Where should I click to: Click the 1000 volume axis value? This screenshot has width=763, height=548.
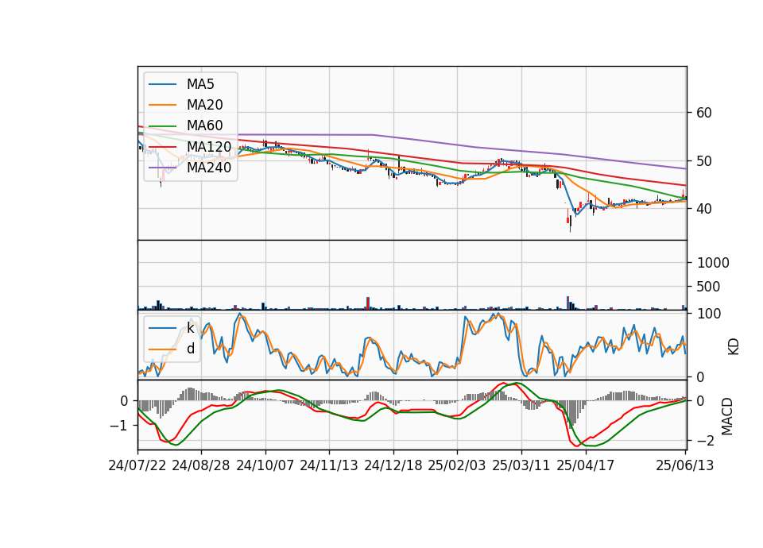coord(713,263)
